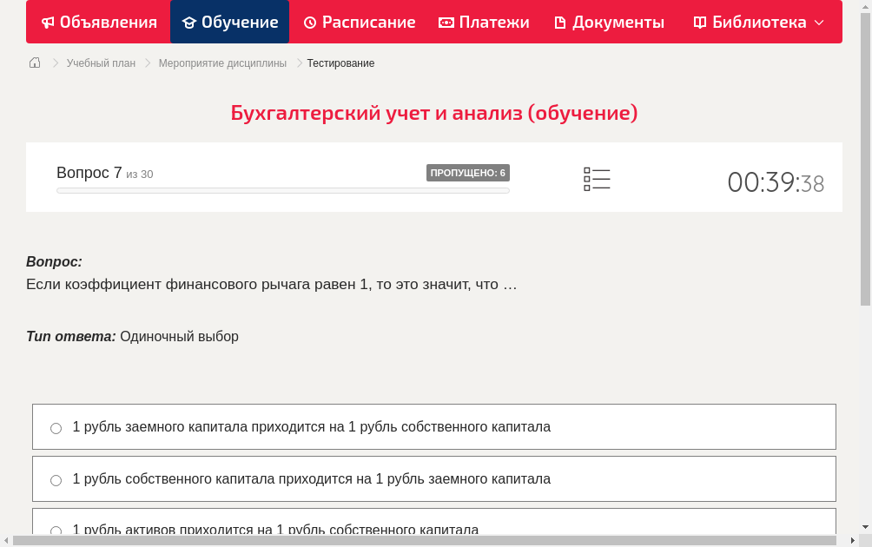Click the home icon in the breadcrumb
The height and width of the screenshot is (547, 872).
[34, 63]
